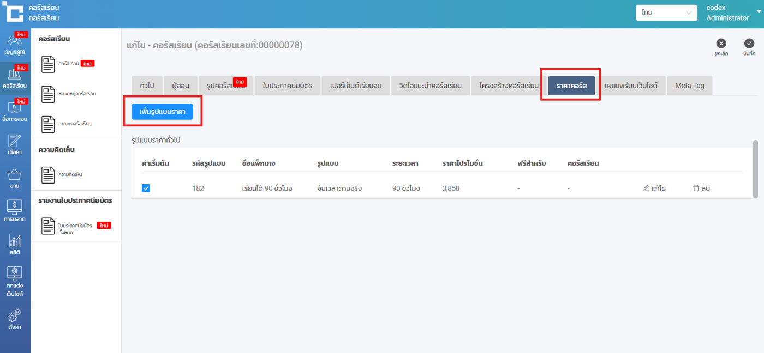Open the language dropdown showing ไทย
This screenshot has height=353, width=764.
click(666, 13)
